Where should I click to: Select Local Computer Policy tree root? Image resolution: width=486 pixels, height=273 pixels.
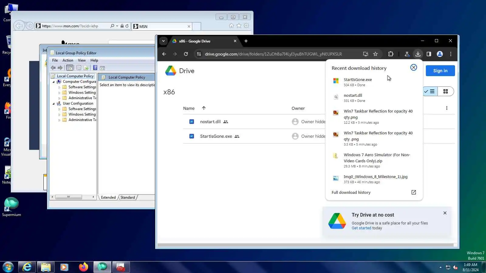[75, 76]
